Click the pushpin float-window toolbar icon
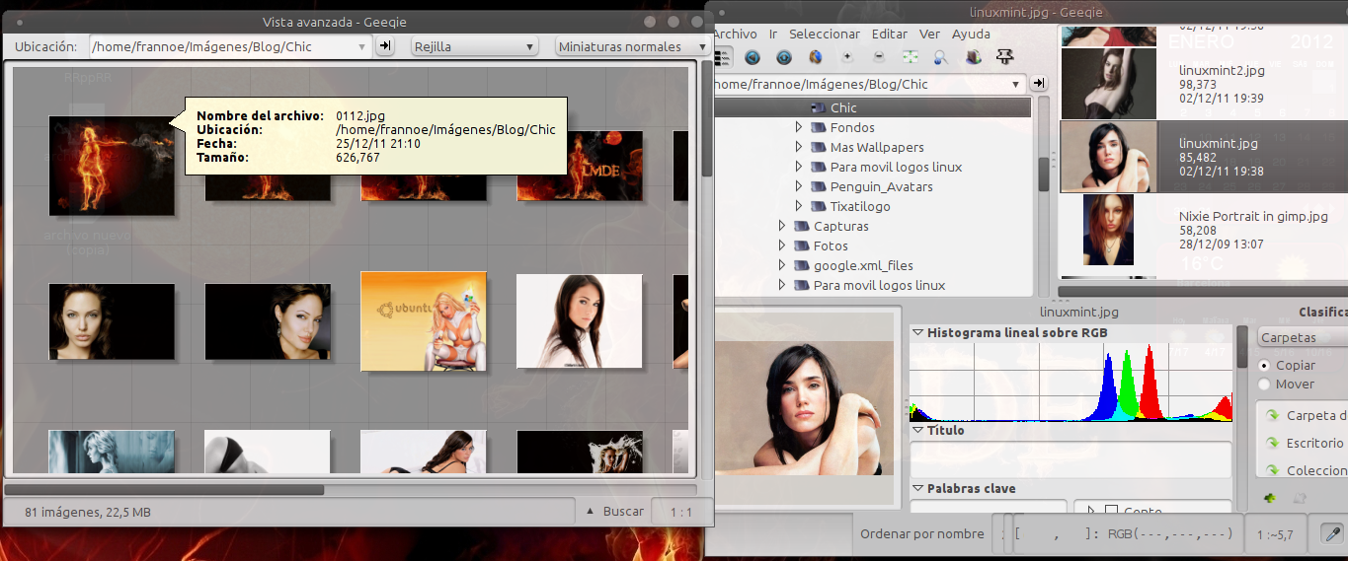Viewport: 1348px width, 561px height. click(1004, 57)
